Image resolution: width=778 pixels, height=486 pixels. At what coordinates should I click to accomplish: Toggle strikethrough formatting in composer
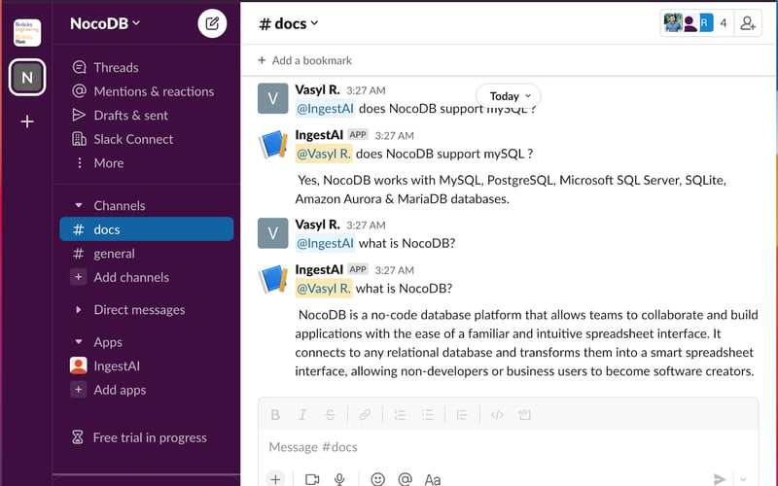click(330, 415)
